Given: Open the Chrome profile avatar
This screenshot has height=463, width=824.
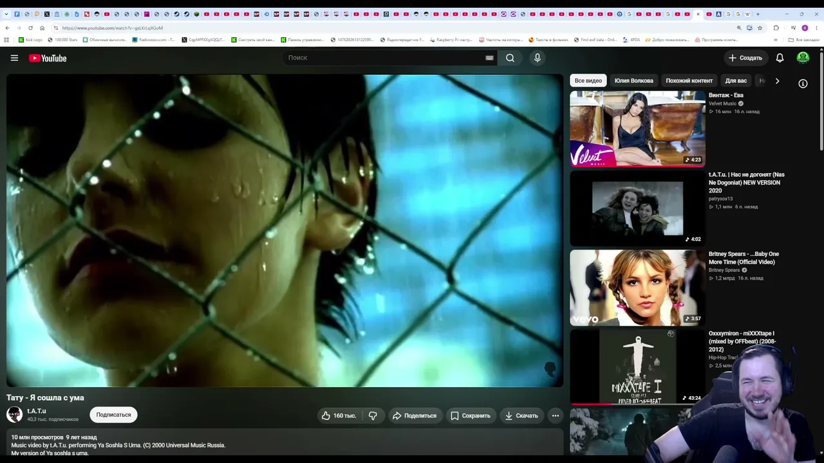Looking at the screenshot, I should tap(805, 28).
